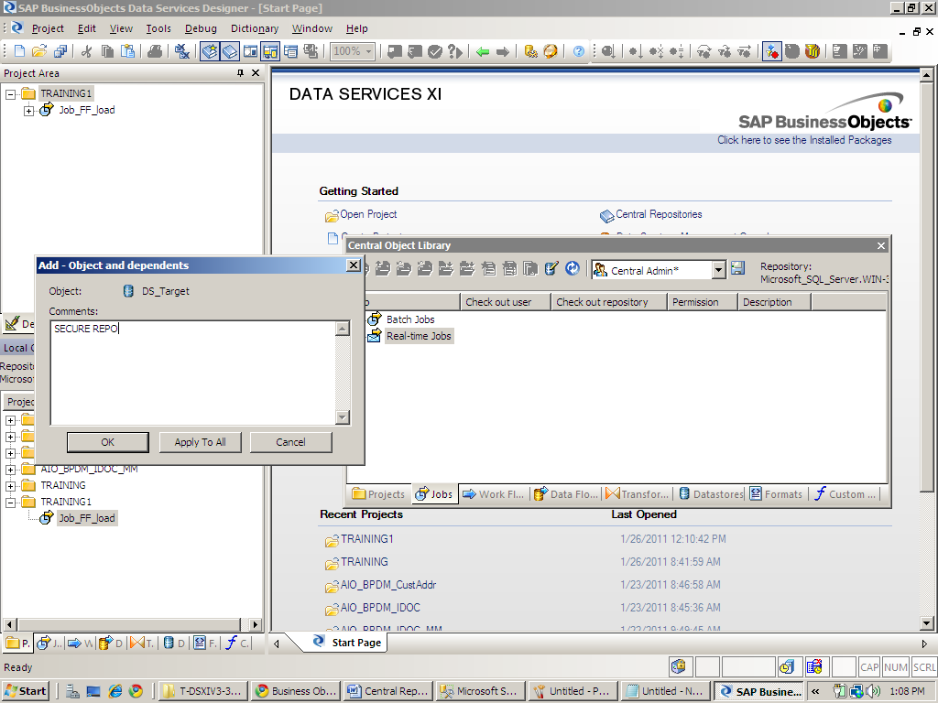938x703 pixels.
Task: Click 'Click here to see the Installed Packages'
Action: (x=804, y=140)
